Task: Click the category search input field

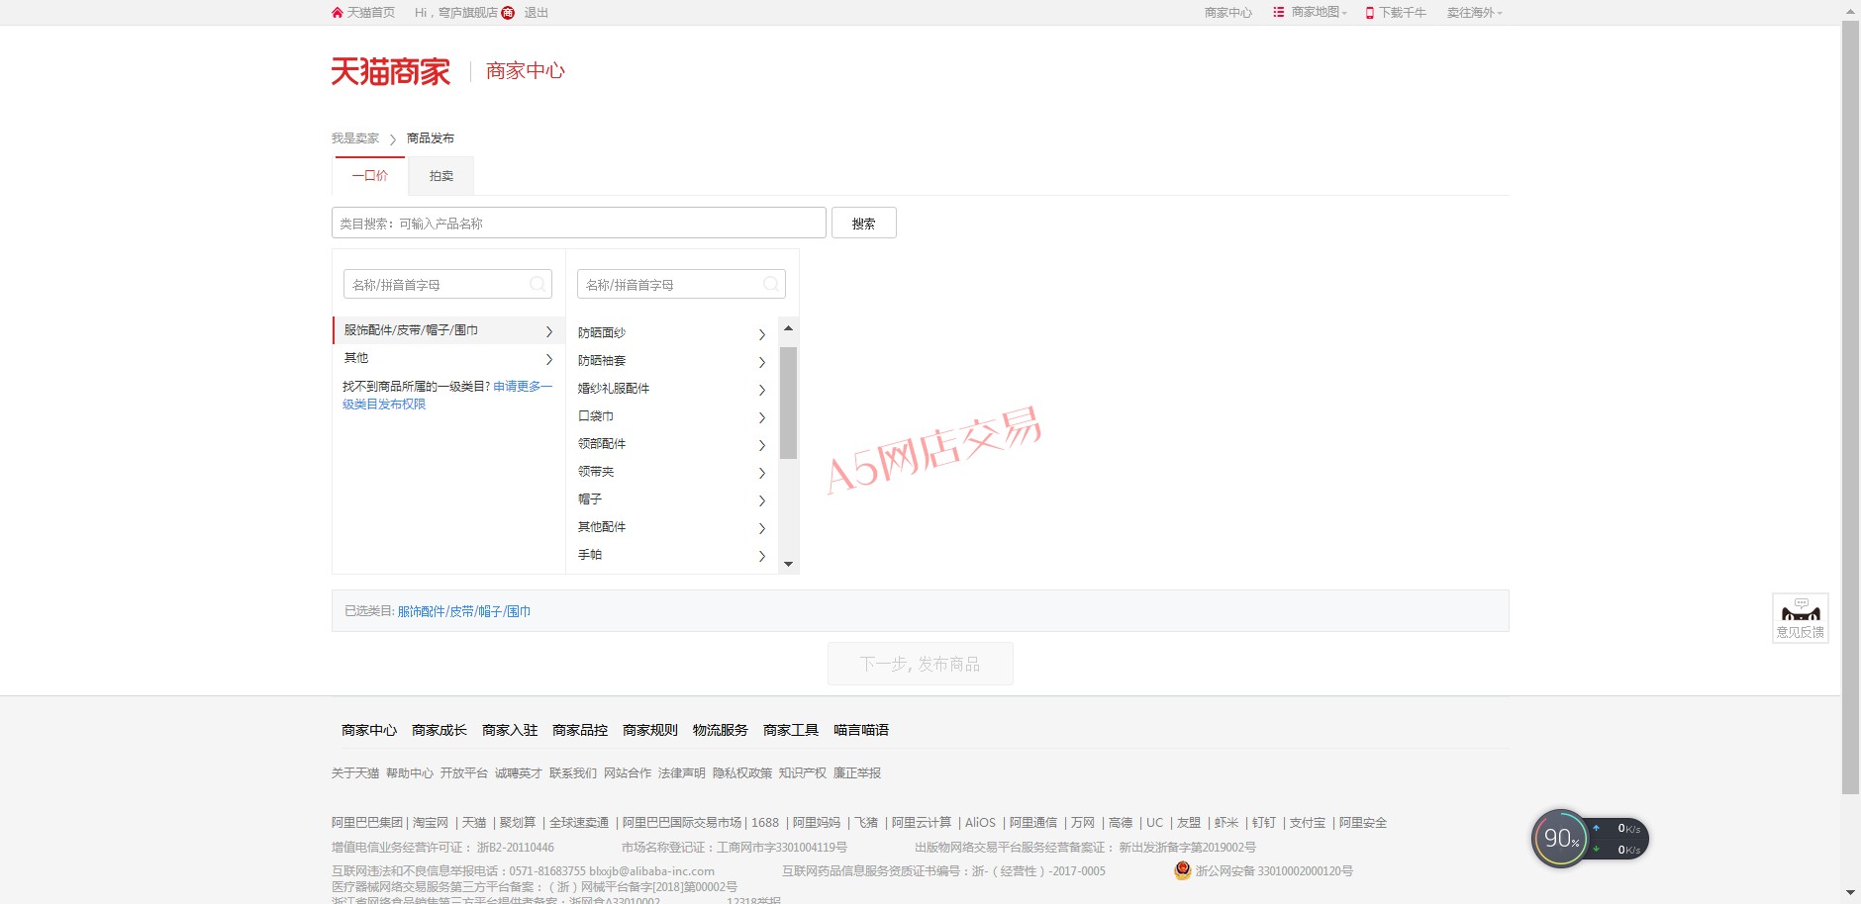Action: tap(578, 224)
